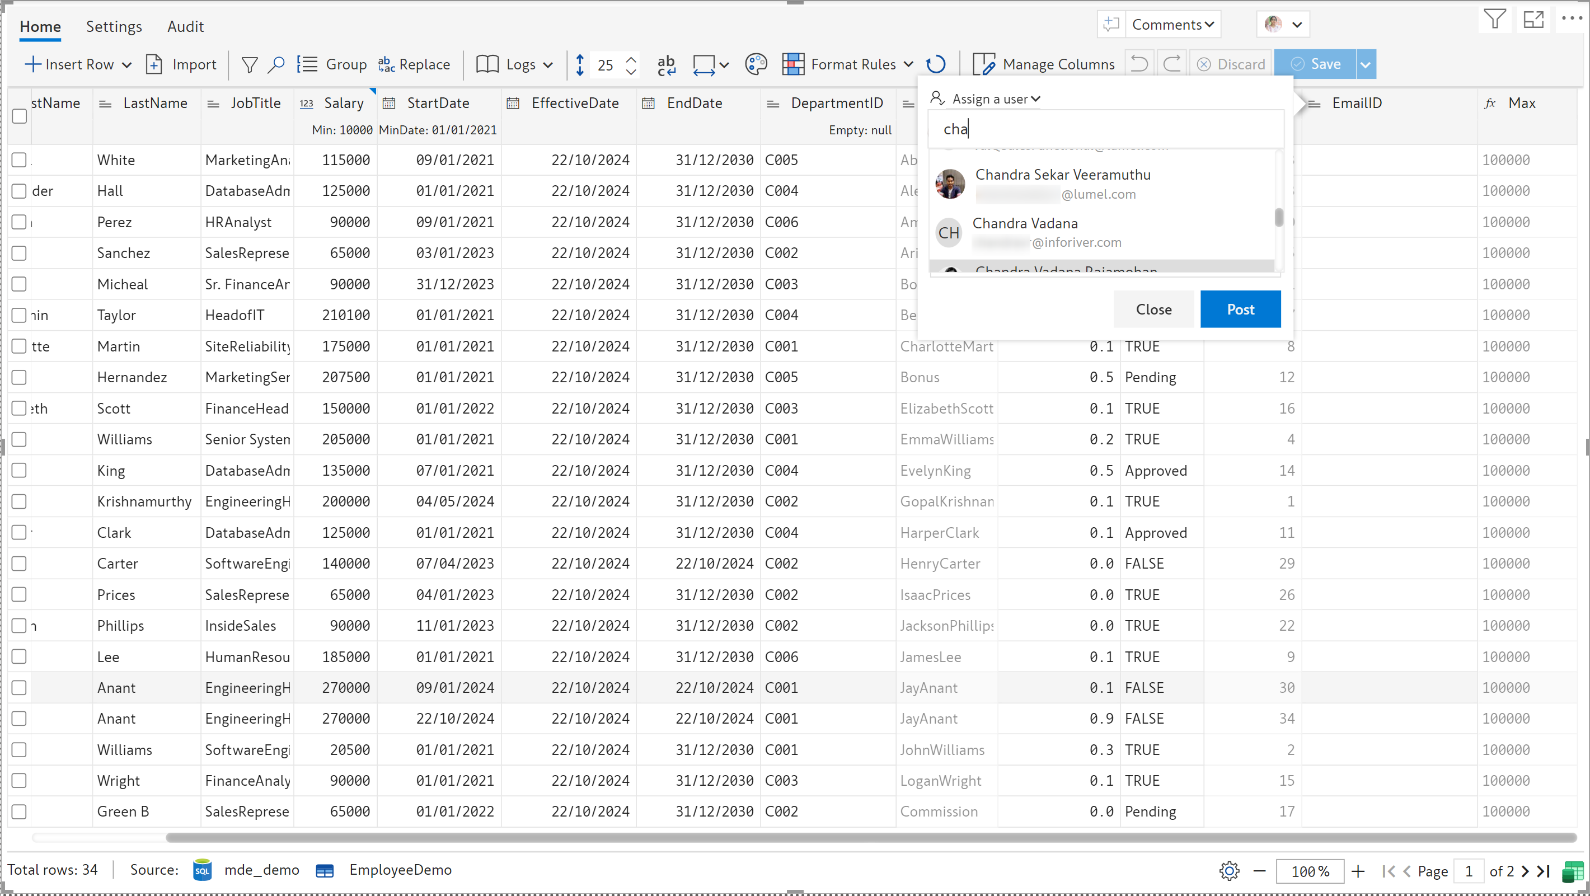The height and width of the screenshot is (896, 1590).
Task: Click the refresh data icon
Action: pos(936,64)
